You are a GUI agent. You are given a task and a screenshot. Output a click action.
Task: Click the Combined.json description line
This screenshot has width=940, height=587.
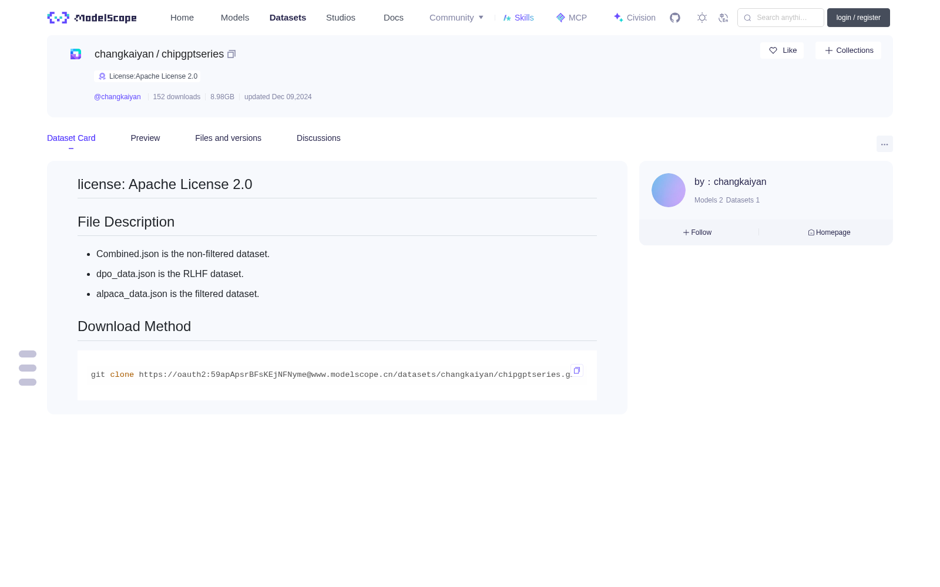click(183, 254)
